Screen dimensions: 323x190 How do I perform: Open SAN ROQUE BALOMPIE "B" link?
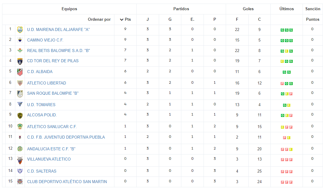53,93
